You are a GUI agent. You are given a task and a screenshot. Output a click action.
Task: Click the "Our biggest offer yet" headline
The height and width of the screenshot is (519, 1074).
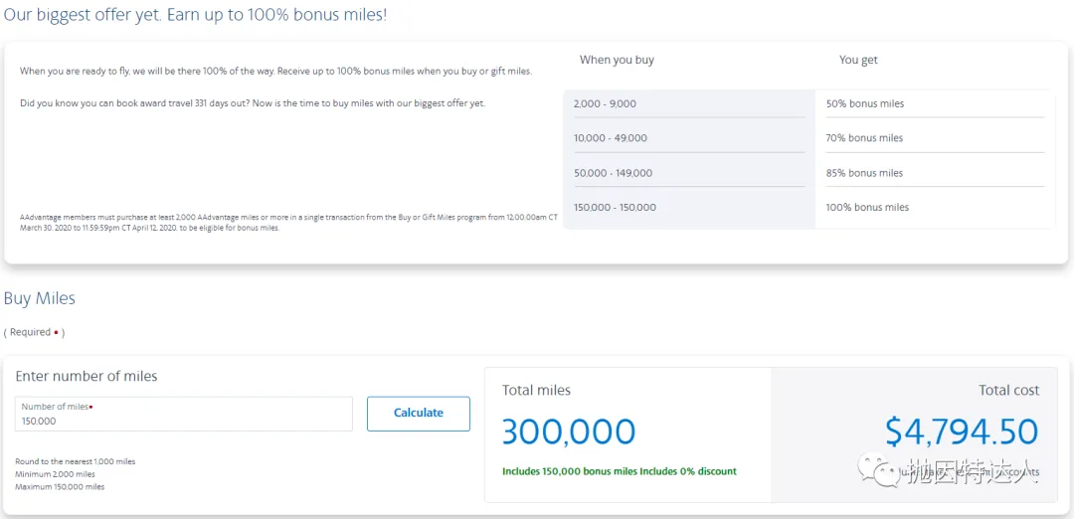195,16
